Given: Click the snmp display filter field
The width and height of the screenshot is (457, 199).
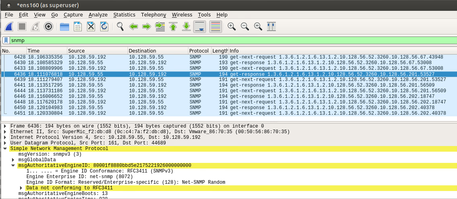Looking at the screenshot, I should pyautogui.click(x=233, y=40).
